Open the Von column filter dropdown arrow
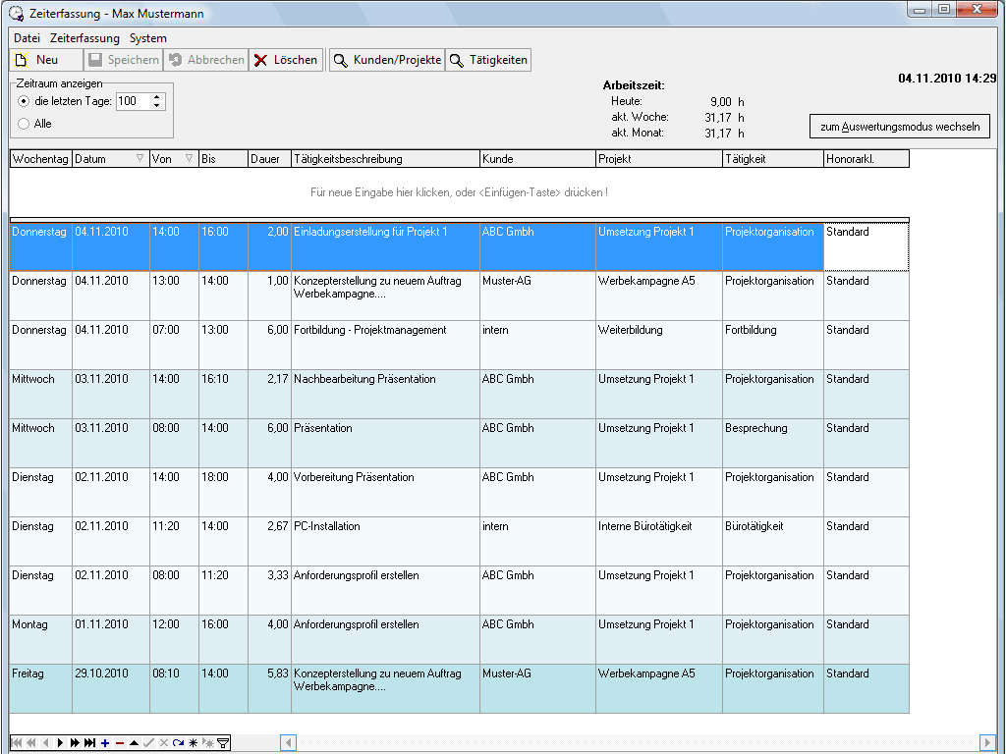Screen dimensions: 1006x754 tap(190, 158)
